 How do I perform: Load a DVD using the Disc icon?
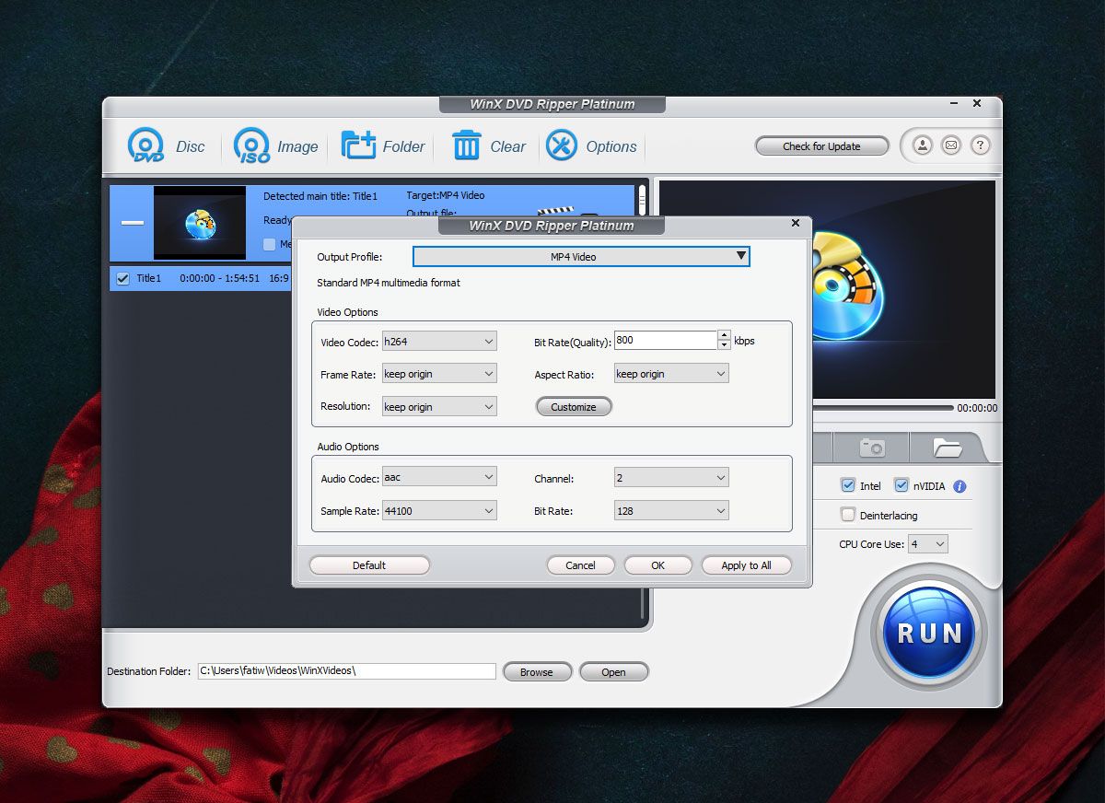pyautogui.click(x=166, y=146)
